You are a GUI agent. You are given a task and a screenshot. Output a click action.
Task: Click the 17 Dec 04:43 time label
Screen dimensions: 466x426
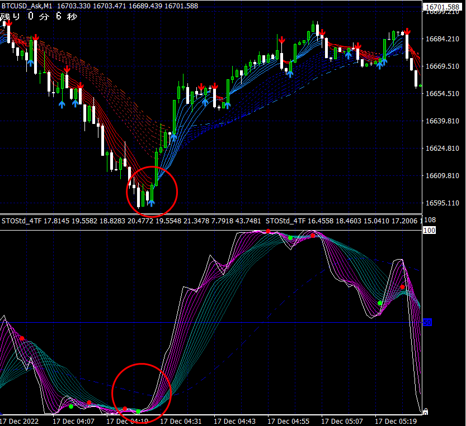pos(234,421)
